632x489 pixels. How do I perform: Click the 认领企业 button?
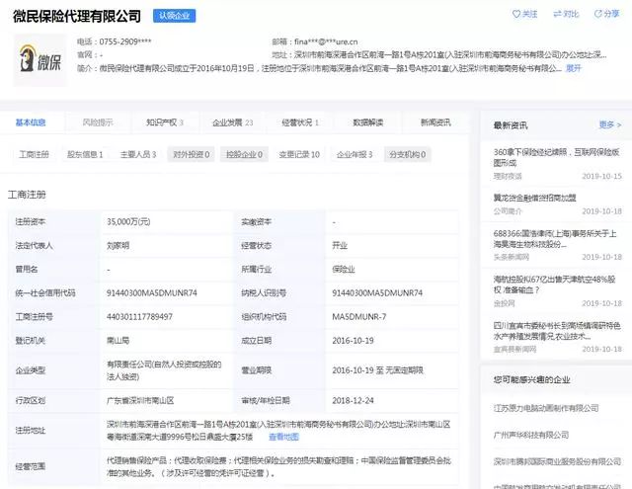(174, 16)
